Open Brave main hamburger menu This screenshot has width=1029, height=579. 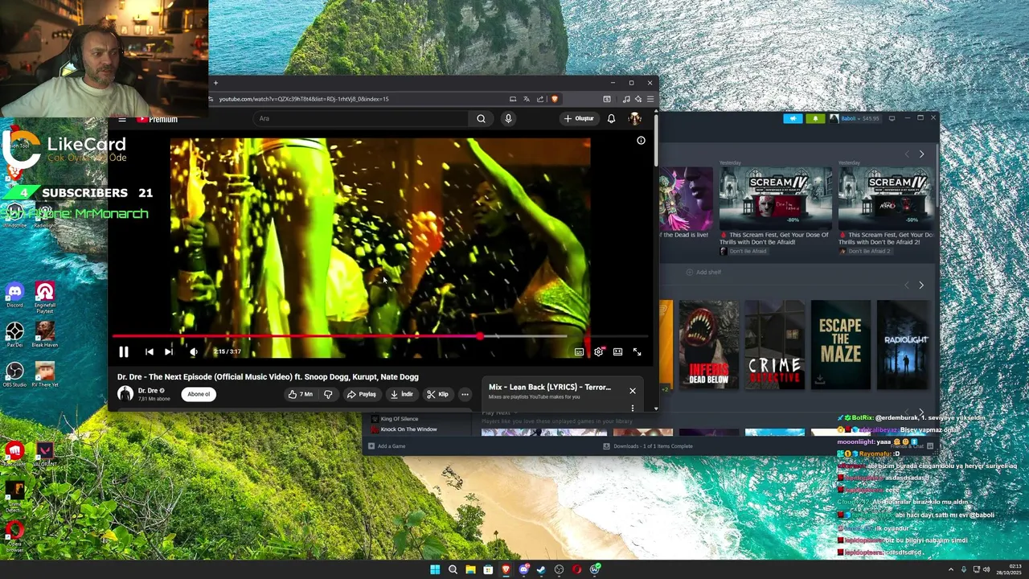click(650, 99)
